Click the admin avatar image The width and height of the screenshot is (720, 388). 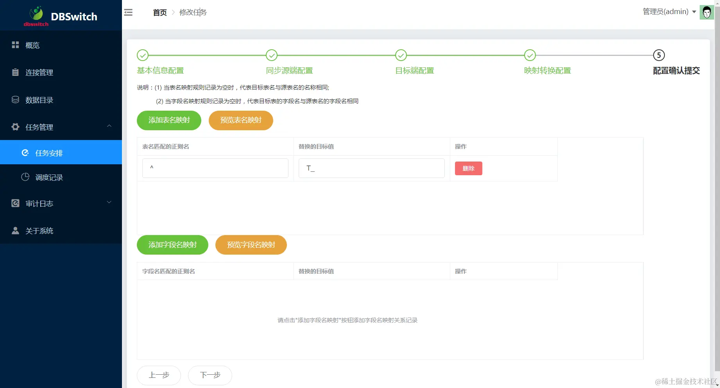coord(707,12)
